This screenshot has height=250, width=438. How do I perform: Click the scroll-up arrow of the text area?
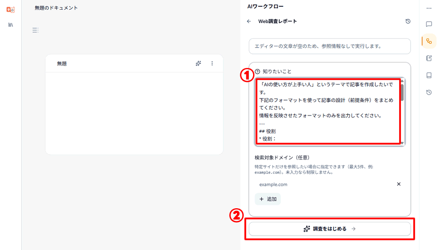click(402, 81)
